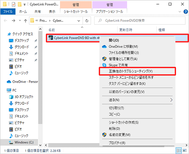
Task: Open the Help question mark icon
Action: [186, 12]
